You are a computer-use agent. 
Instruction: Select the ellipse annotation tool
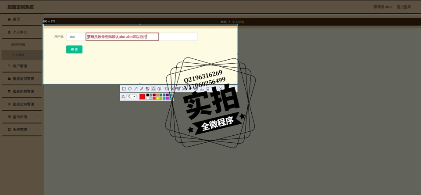point(130,89)
